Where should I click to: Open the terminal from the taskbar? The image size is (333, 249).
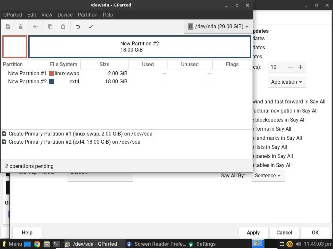pos(57,244)
